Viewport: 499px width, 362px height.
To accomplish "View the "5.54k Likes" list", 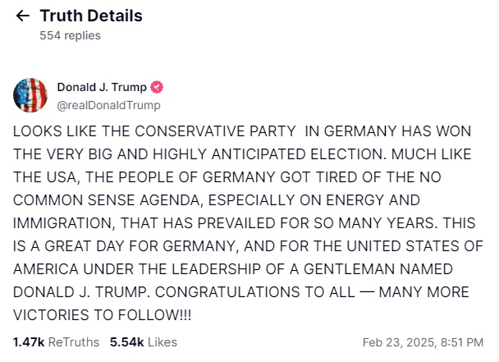I will coord(143,341).
